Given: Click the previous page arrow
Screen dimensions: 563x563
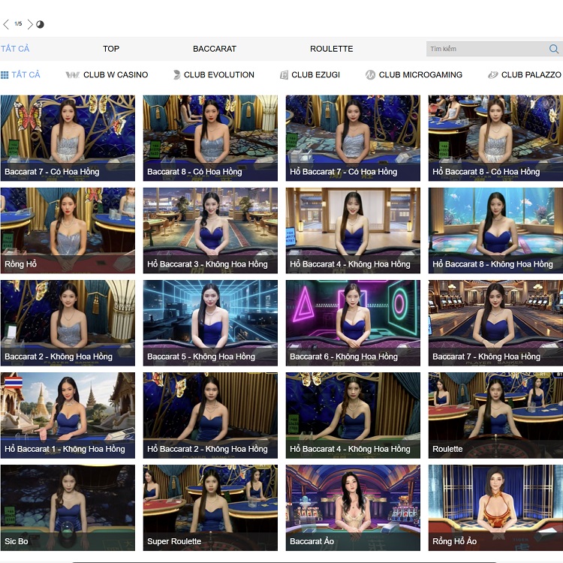Looking at the screenshot, I should [x=6, y=24].
